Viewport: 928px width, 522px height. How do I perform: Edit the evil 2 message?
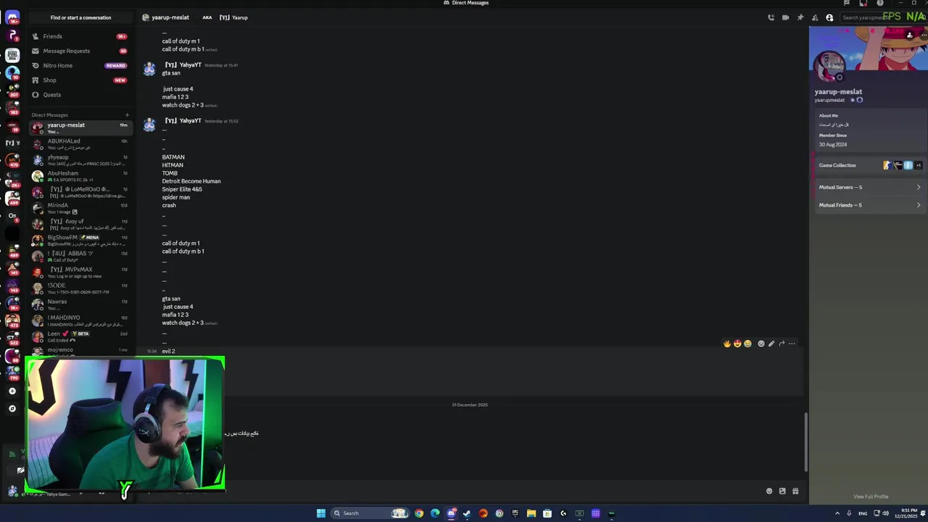(771, 344)
